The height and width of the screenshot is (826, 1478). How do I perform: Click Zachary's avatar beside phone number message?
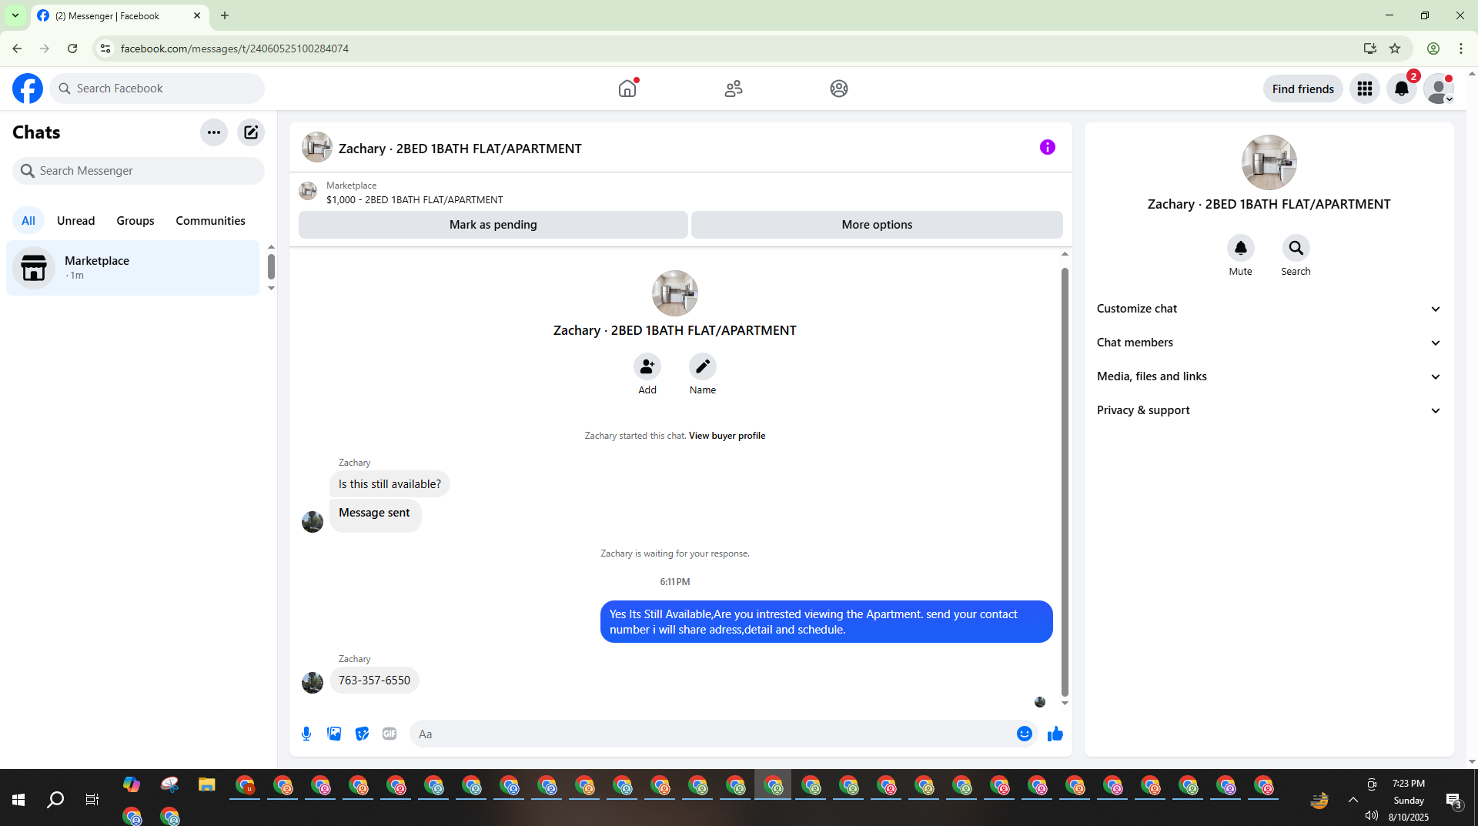coord(313,683)
